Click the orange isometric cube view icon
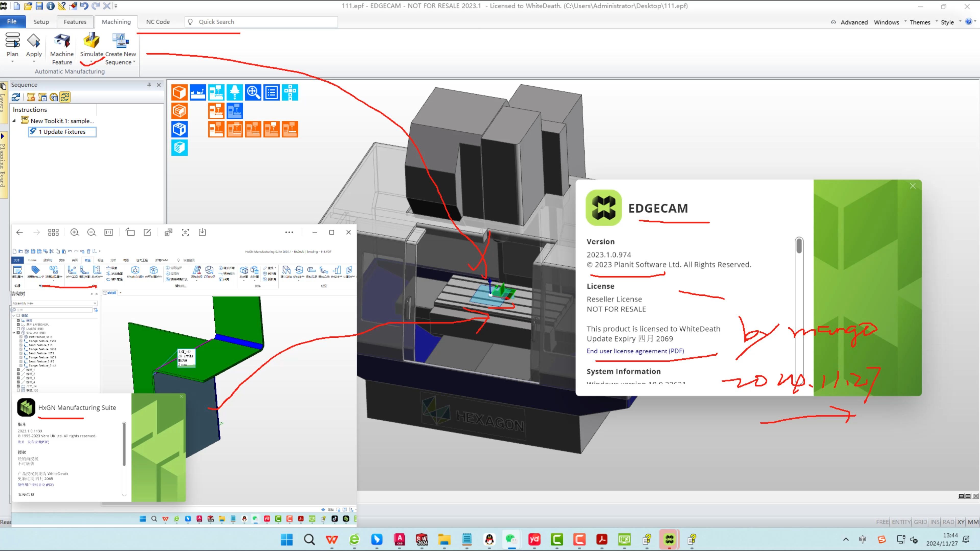Image resolution: width=980 pixels, height=551 pixels. pos(179,92)
